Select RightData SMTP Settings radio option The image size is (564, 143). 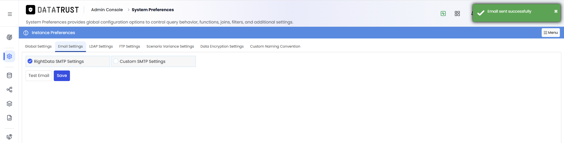(x=68, y=61)
